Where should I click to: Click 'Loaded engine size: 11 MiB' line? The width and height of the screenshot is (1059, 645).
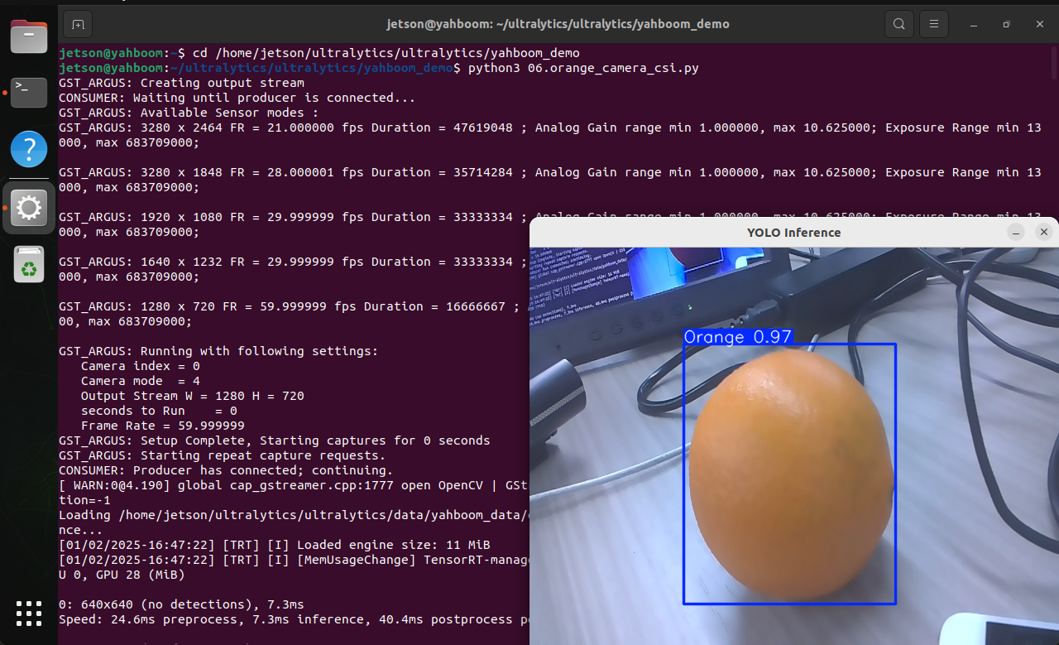(275, 545)
